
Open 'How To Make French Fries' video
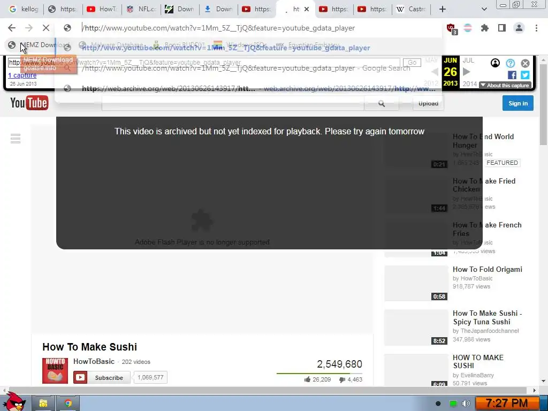click(487, 229)
